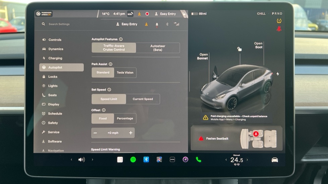Switch Park Assist to Tesla Vision
This screenshot has width=328, height=184.
(x=125, y=73)
